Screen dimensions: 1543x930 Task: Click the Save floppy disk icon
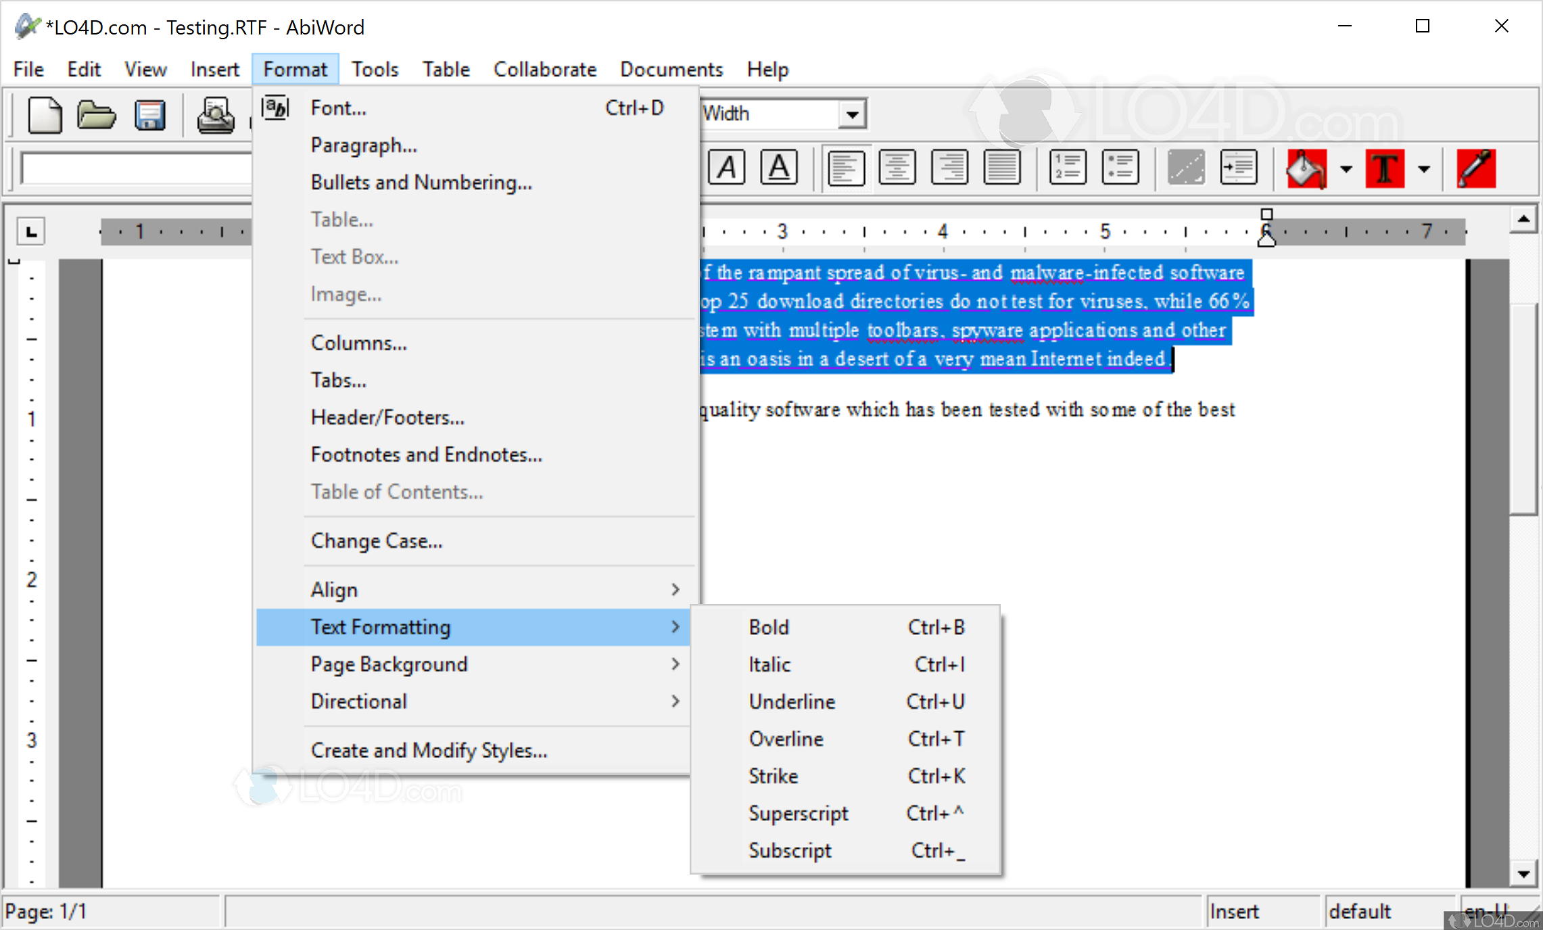(149, 114)
